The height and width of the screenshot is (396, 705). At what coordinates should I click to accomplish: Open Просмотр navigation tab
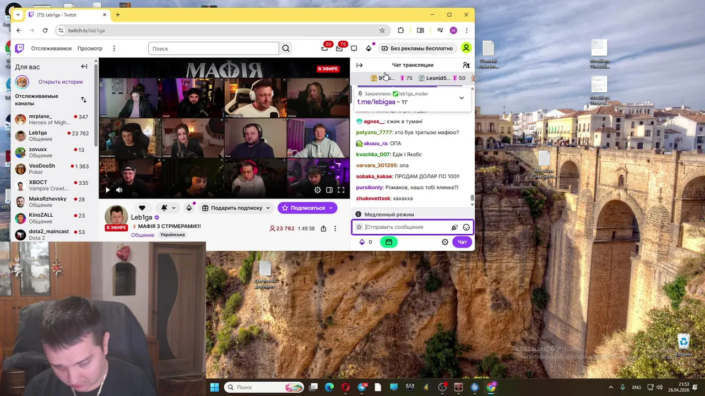click(90, 48)
